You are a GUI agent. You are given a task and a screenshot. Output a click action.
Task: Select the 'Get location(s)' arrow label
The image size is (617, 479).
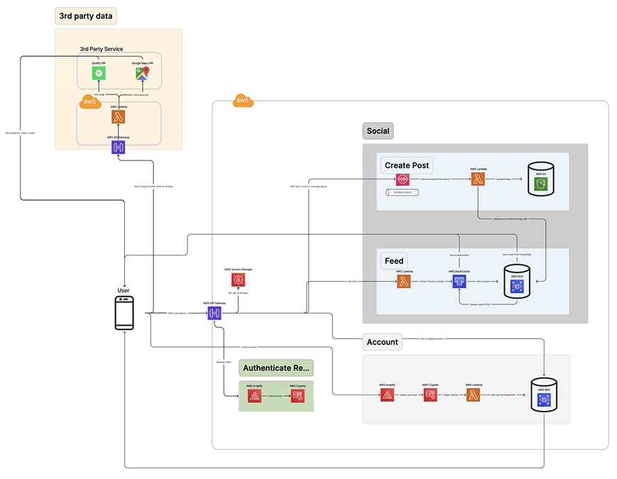click(x=141, y=95)
